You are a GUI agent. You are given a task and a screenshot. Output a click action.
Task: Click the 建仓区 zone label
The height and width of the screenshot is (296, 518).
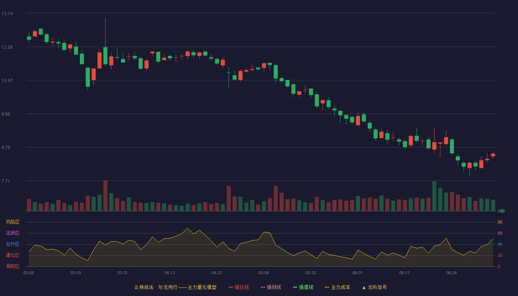(13, 255)
